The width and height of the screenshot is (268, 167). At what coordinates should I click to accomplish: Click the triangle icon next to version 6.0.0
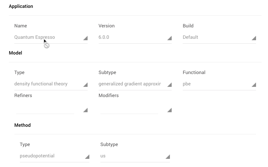[x=170, y=38]
